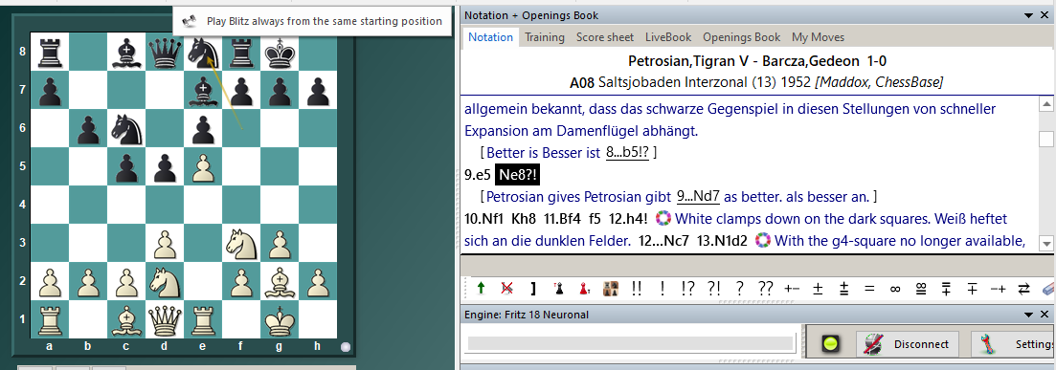The width and height of the screenshot is (1056, 370).
Task: Click the end-variation bracket icon
Action: tap(532, 289)
